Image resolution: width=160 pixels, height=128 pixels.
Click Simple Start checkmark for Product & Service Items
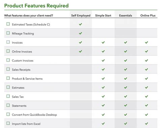[103, 79]
